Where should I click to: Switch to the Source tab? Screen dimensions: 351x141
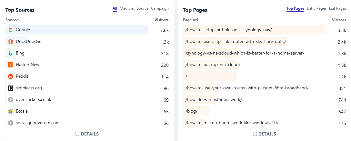point(143,9)
